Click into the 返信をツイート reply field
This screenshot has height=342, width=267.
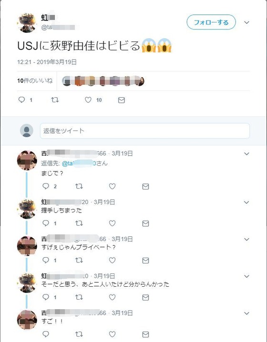145,131
